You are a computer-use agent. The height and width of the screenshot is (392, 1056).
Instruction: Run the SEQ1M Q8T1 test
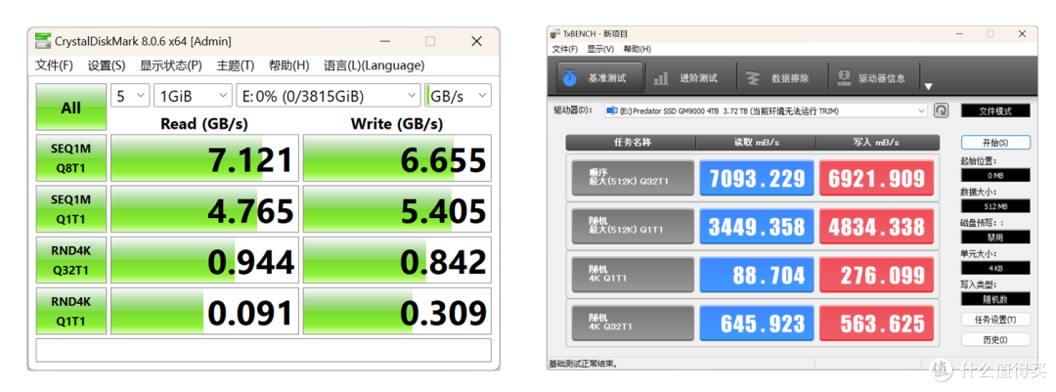70,158
